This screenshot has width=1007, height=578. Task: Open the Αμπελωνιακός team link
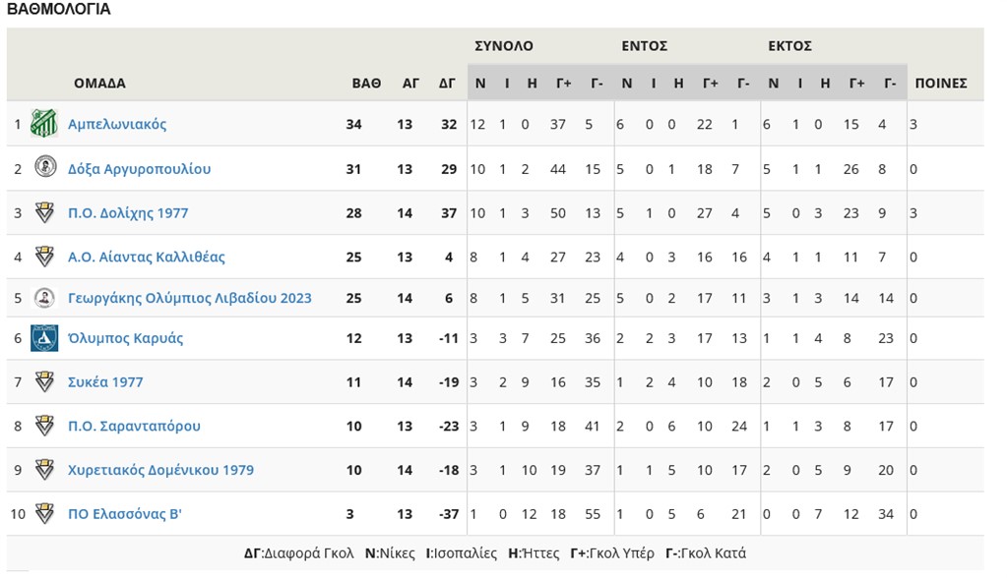[x=117, y=124]
